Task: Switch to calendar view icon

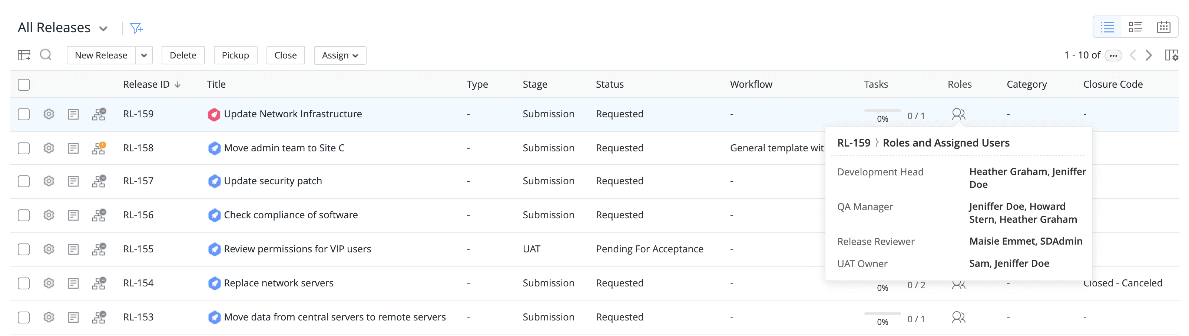Action: (1163, 27)
